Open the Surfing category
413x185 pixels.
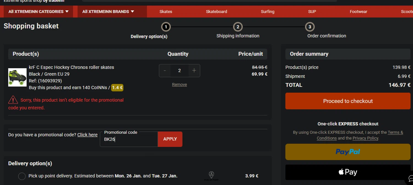268,12
